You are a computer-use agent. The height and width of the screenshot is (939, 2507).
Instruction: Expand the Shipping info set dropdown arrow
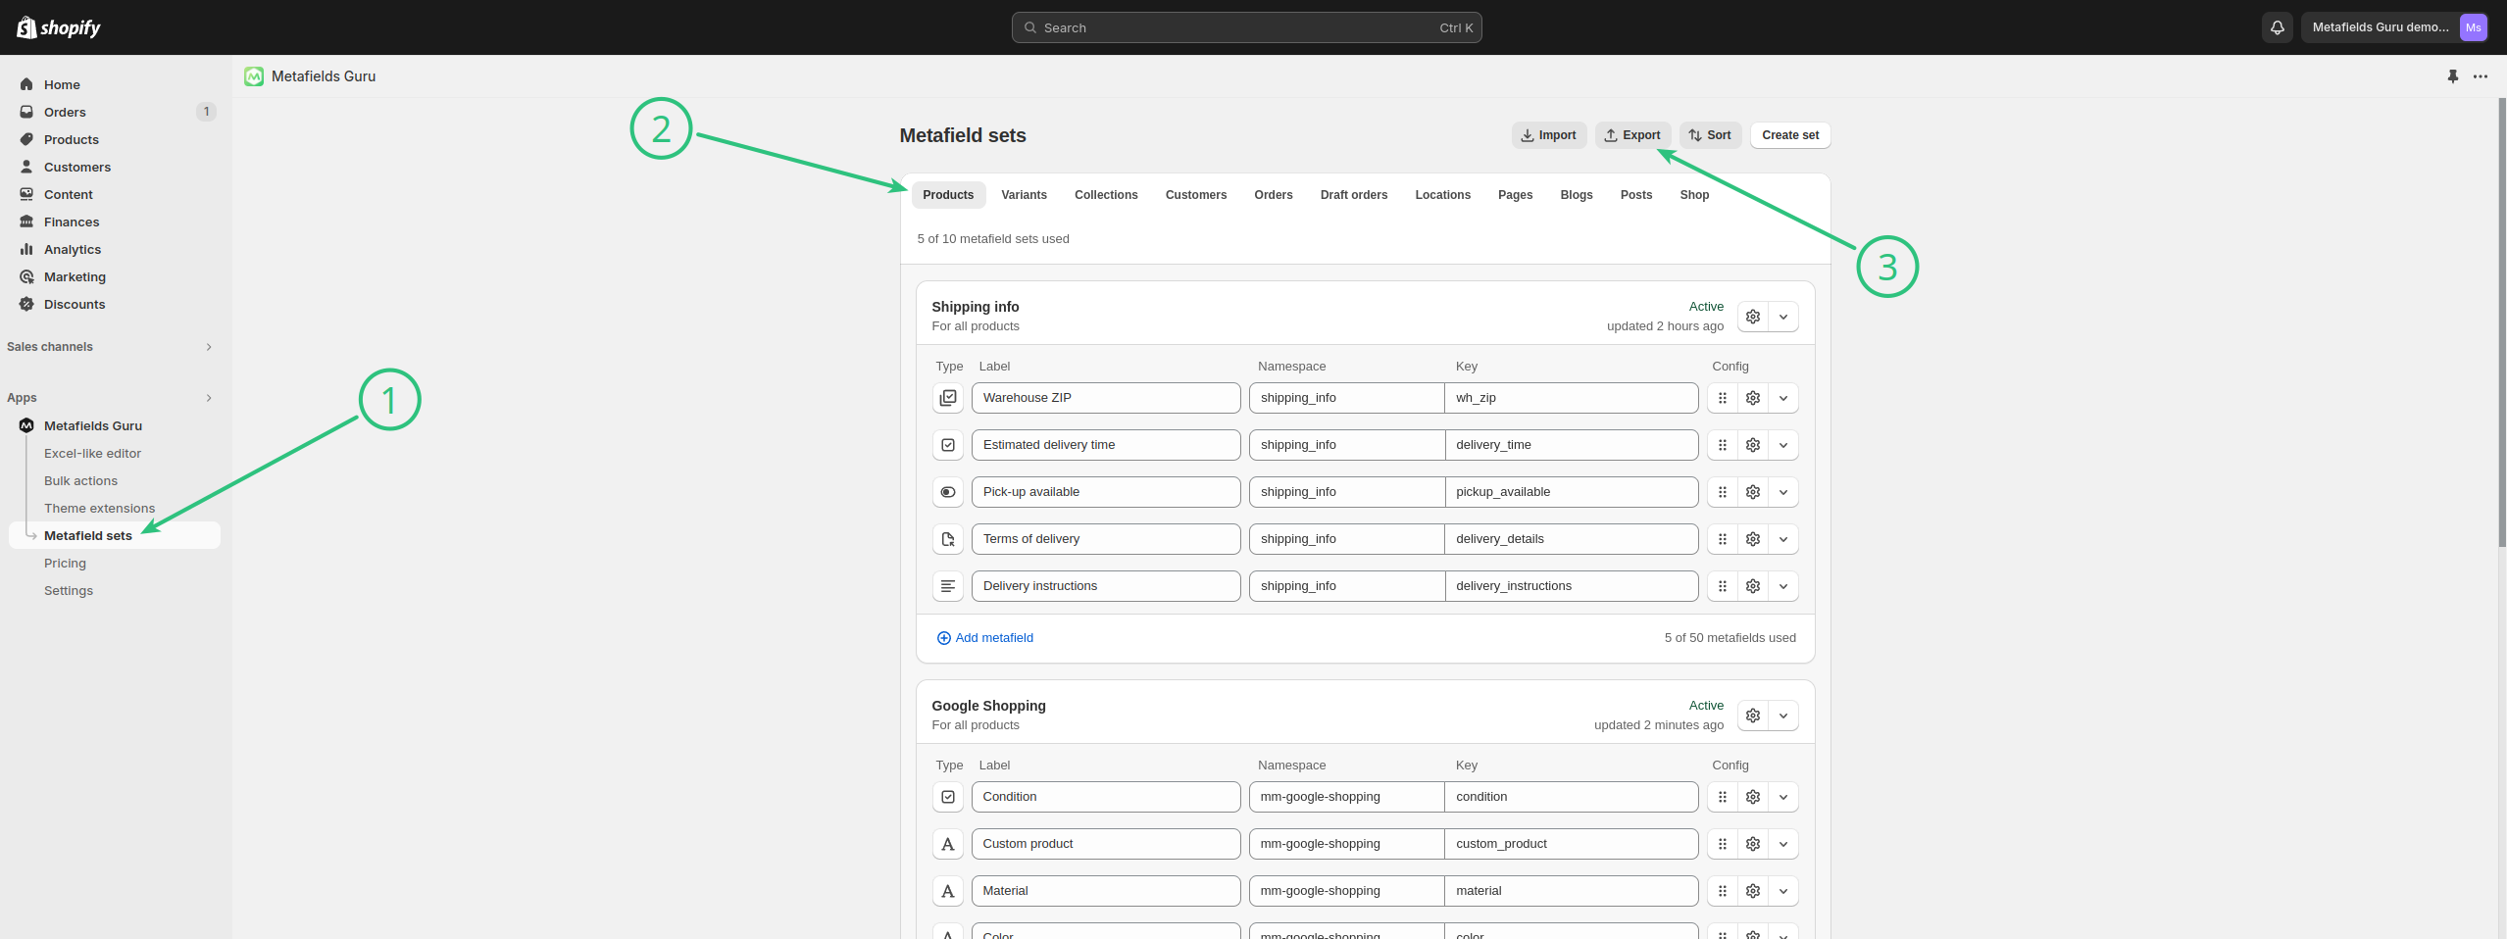pyautogui.click(x=1783, y=317)
